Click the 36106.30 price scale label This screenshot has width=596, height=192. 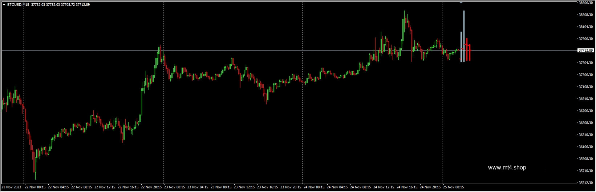[586, 147]
